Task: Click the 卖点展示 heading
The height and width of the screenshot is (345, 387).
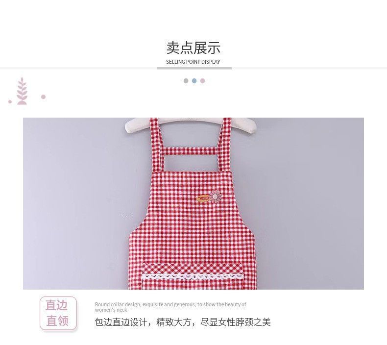Action: tap(193, 48)
